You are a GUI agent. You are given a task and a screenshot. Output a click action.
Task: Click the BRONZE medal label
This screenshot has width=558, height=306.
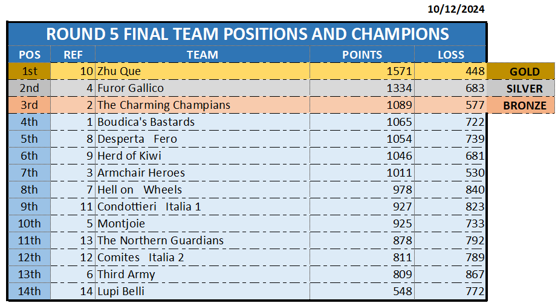(524, 105)
